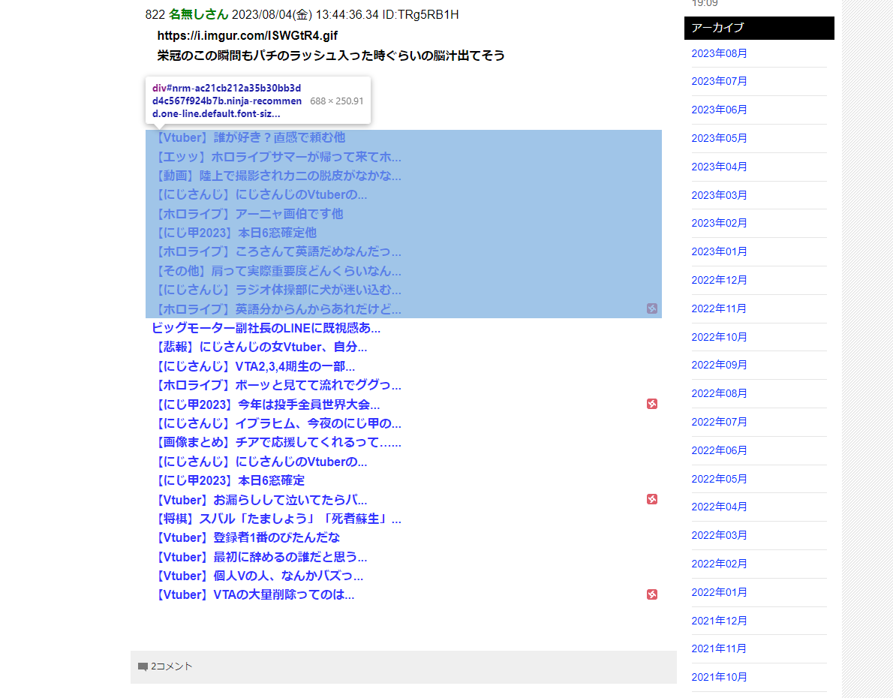
Task: Open the 【悲報】にじさんじの女Vtuber article
Action: click(254, 347)
